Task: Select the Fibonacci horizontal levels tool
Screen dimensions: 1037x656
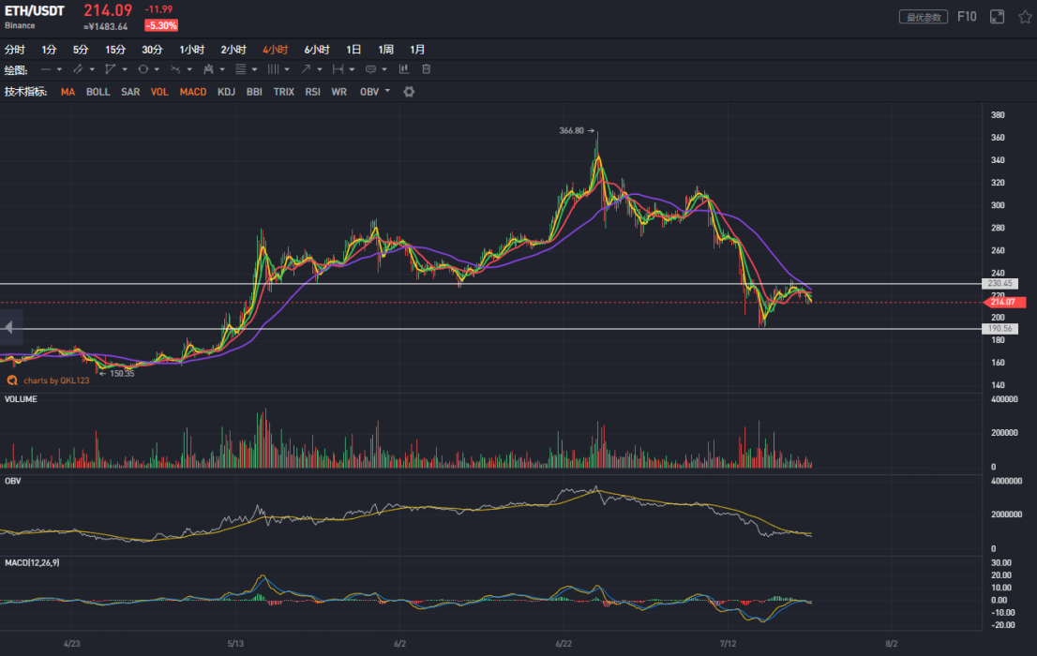Action: (241, 69)
